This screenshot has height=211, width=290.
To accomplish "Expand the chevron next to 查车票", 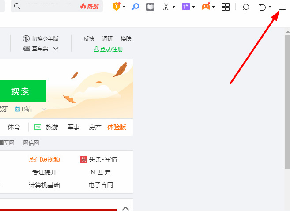I will (56, 49).
